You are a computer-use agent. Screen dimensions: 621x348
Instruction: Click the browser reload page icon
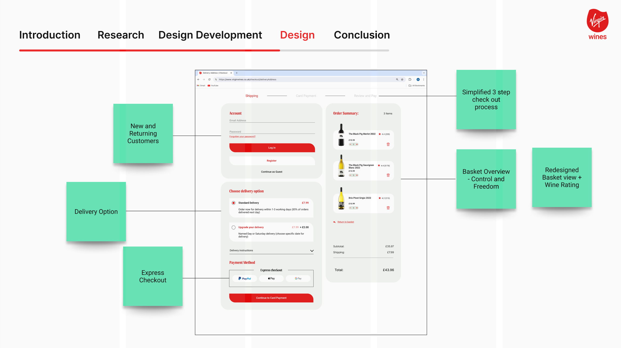point(209,80)
